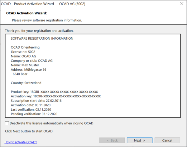Image resolution: width=187 pixels, height=147 pixels.
Task: Enable automatic license deactivation checkbox
Action: [x=7, y=123]
